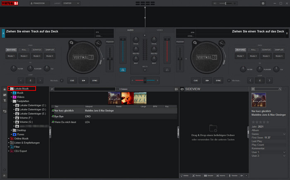This screenshot has height=180, width=290.
Task: Halve left deck loop with left arrow
Action: click(x=21, y=80)
